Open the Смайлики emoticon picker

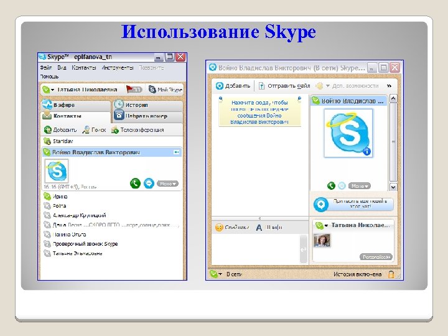232,228
